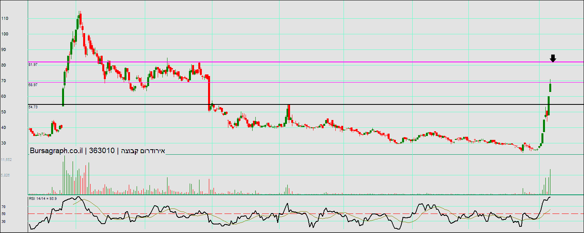Select the 68.97 price level label
This screenshot has height=233, width=584.
pyautogui.click(x=33, y=85)
